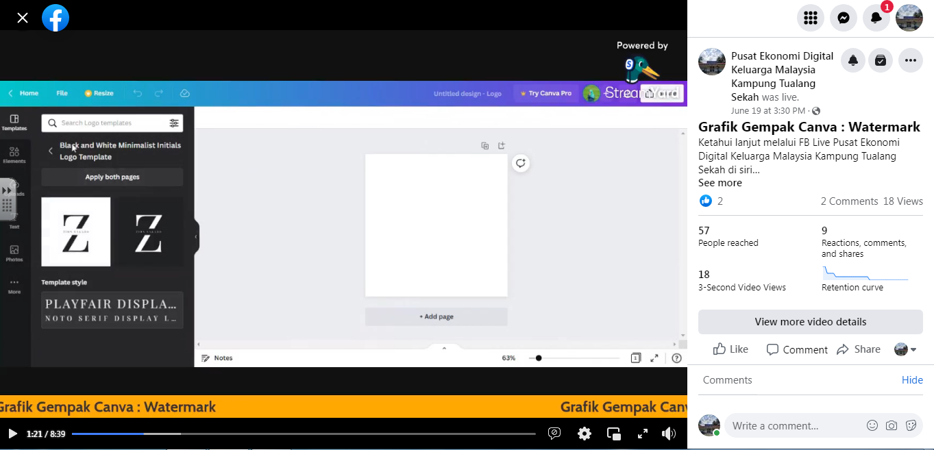Check Canva cloud save status icon
This screenshot has height=450, width=934.
click(184, 93)
